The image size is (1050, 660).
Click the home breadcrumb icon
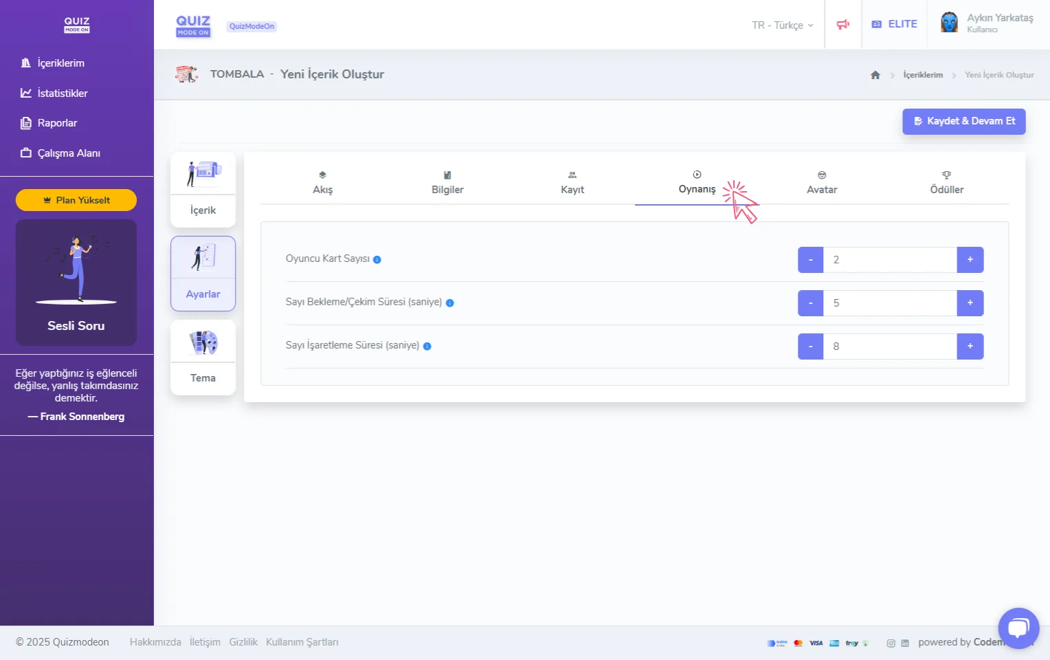click(875, 75)
